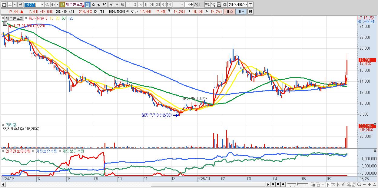378x188 pixels.
Task: Click the chart-tools icon left of 2025/06/25 toolbar group start
Action: pyautogui.click(x=207, y=5)
